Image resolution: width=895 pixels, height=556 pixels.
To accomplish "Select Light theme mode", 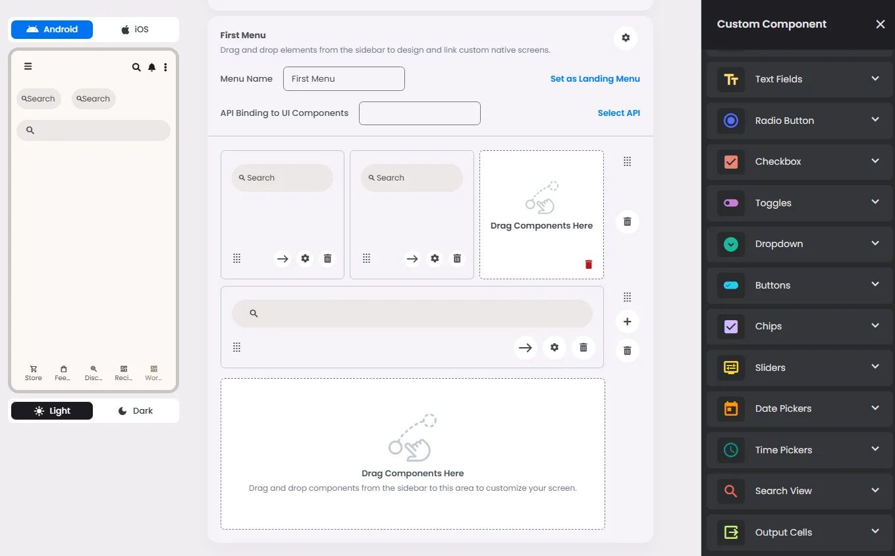I will (52, 410).
